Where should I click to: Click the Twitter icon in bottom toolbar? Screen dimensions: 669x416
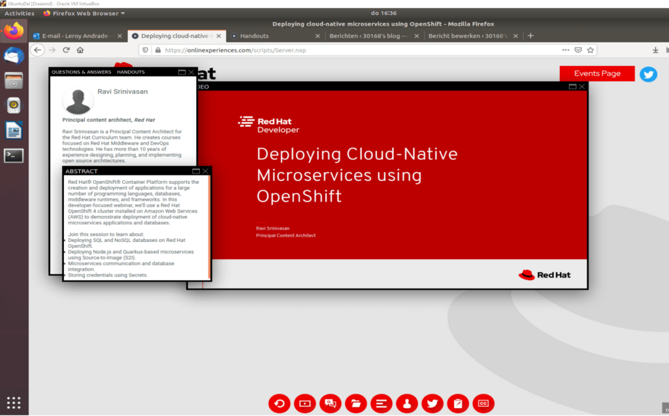pyautogui.click(x=432, y=404)
